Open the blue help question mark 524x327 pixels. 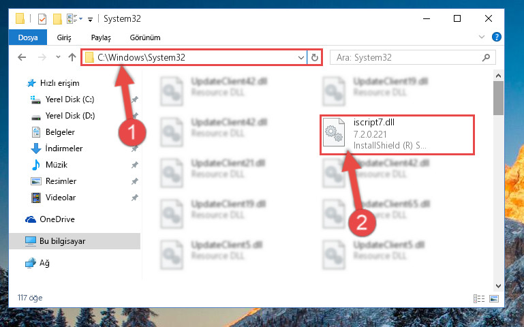[x=496, y=37]
